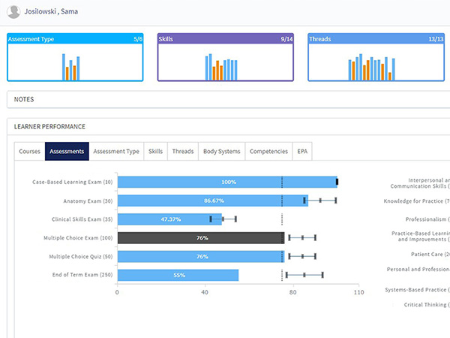Click the Systems-Based Practice competency label

(417, 290)
